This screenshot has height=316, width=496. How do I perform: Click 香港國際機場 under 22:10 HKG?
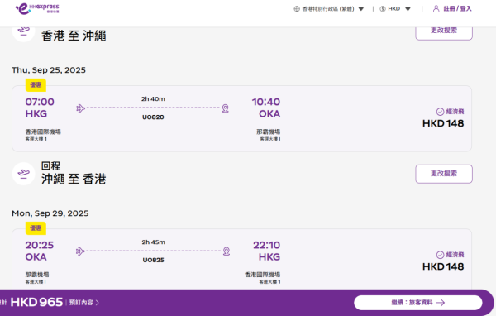click(x=263, y=275)
